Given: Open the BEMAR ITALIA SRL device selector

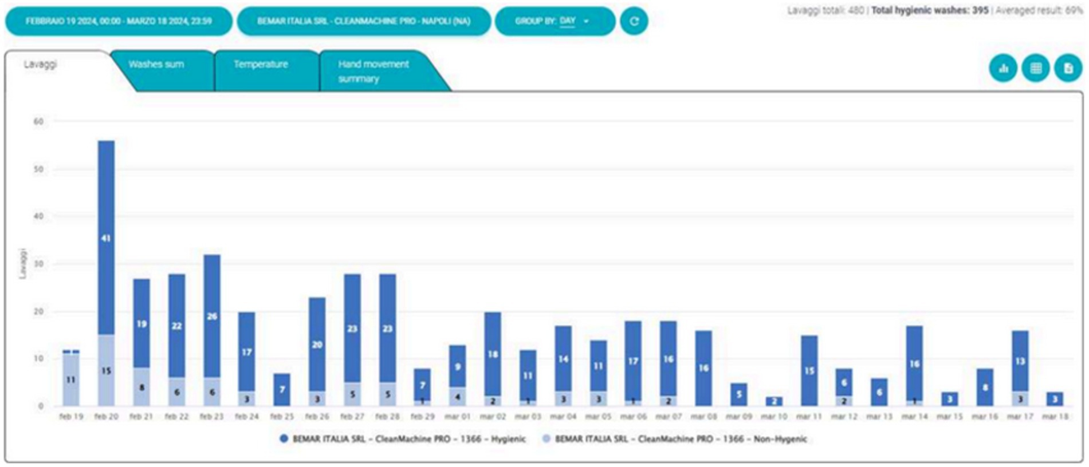Looking at the screenshot, I should (x=364, y=21).
